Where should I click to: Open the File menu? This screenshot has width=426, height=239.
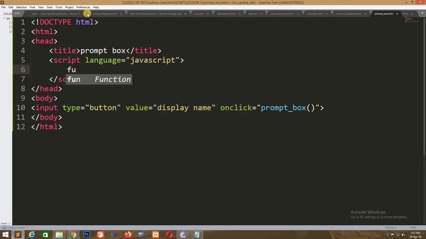[3, 7]
